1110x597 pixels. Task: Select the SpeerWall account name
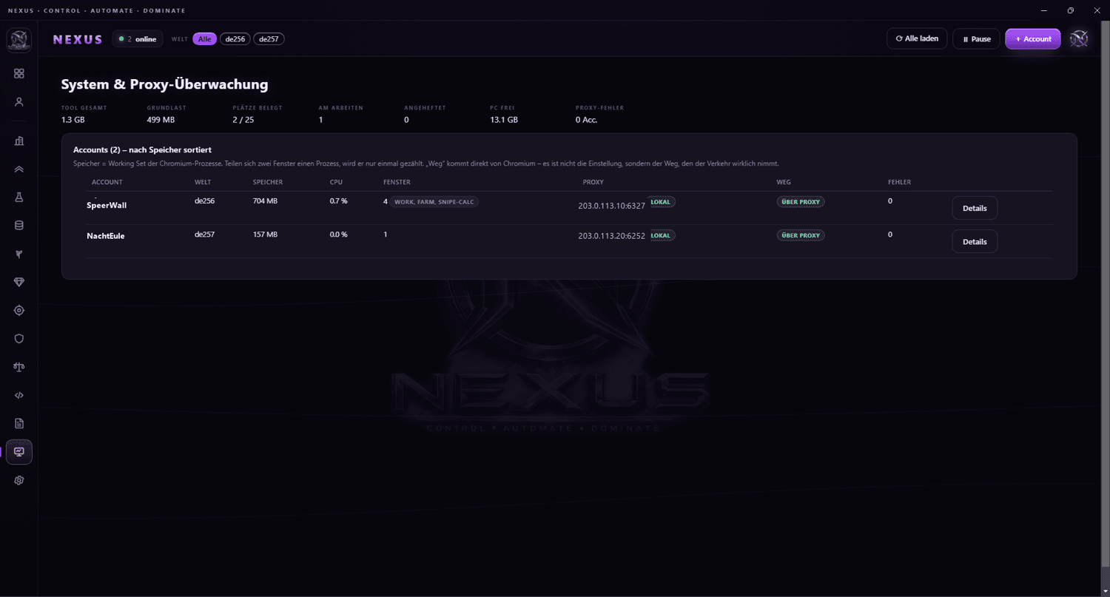pos(107,205)
